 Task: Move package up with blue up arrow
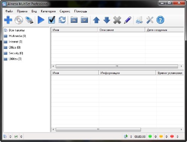[x=96, y=20]
